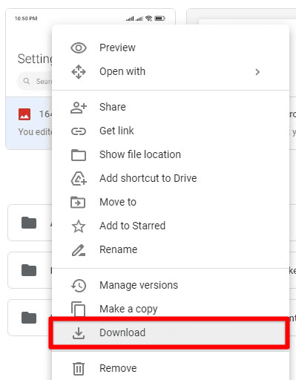Click the Share person-plus icon

click(x=79, y=108)
